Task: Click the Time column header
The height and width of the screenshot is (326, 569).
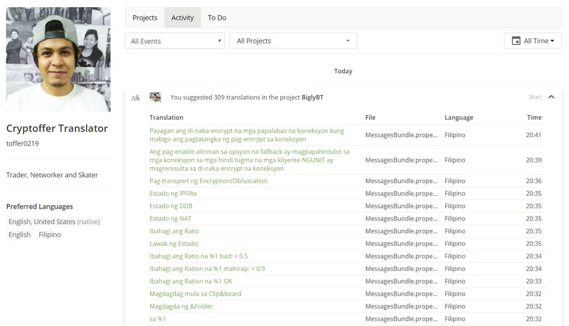Action: [x=534, y=117]
